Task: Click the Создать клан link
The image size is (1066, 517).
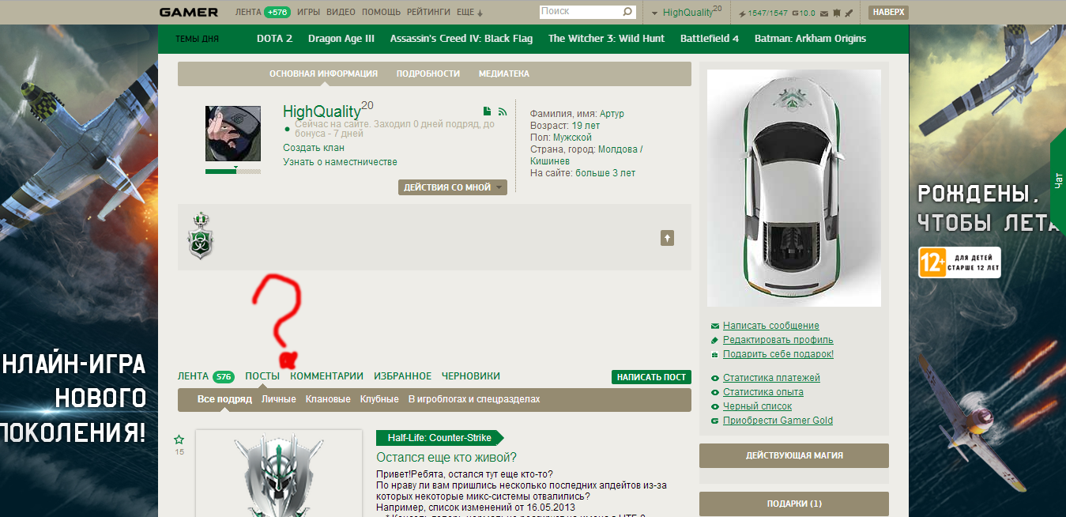Action: click(x=314, y=148)
